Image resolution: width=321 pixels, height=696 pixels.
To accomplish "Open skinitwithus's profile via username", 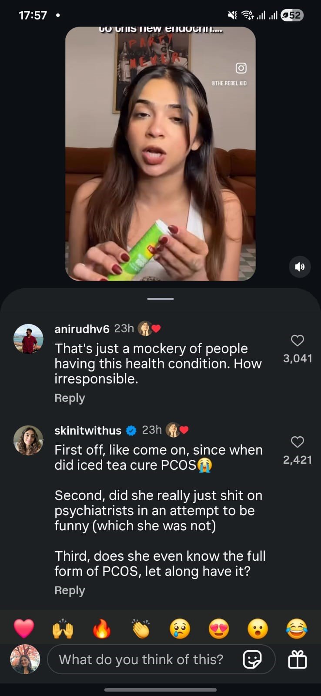I will pyautogui.click(x=88, y=430).
